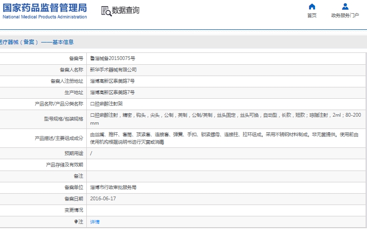Click the 变更情况 row label
This screenshot has height=231, width=367.
coord(74,210)
